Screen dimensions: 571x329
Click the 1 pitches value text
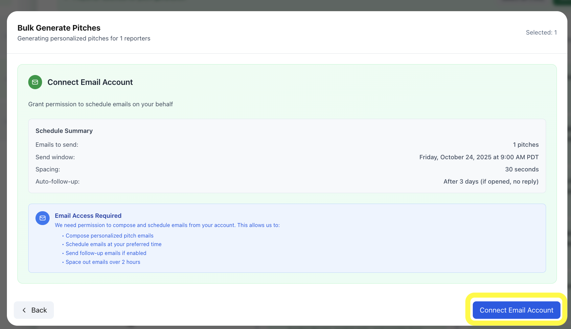526,144
